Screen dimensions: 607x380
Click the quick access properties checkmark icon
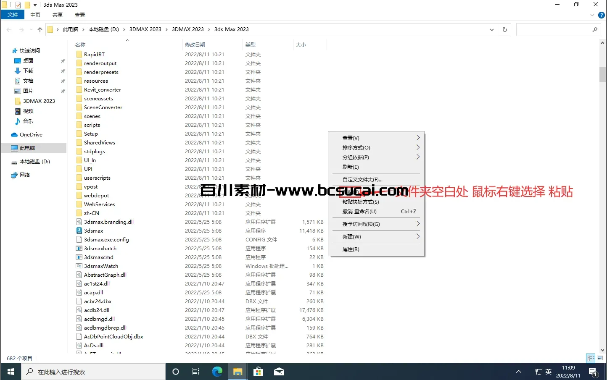pos(18,5)
